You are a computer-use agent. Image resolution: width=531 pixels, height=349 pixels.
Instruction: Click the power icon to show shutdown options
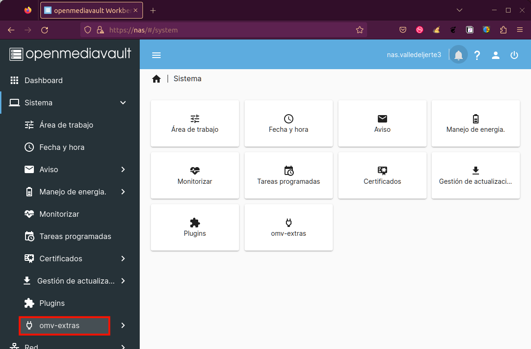[x=514, y=54]
